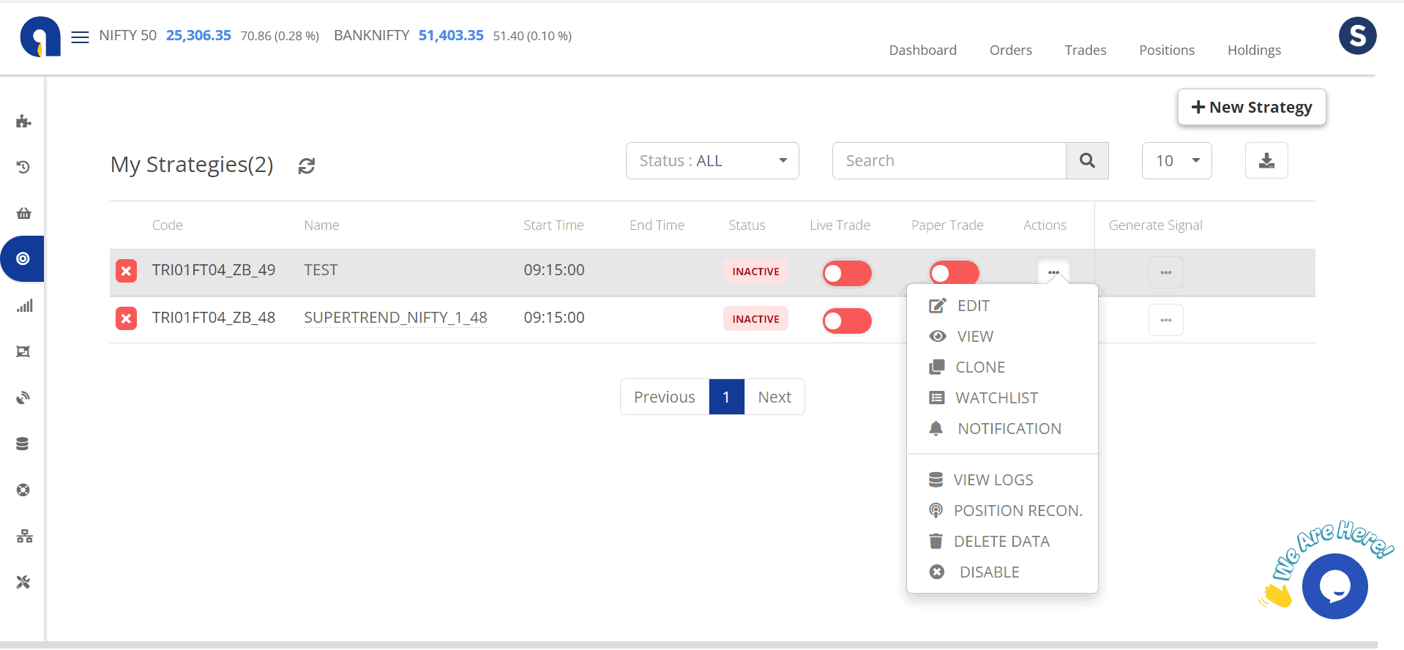The image size is (1404, 650).
Task: Open the basket icon in sidebar
Action: pyautogui.click(x=23, y=213)
